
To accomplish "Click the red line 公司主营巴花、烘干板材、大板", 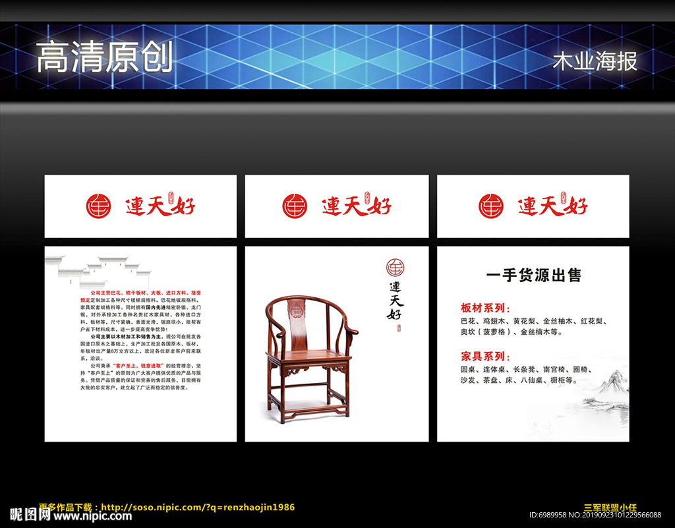I will 145,293.
